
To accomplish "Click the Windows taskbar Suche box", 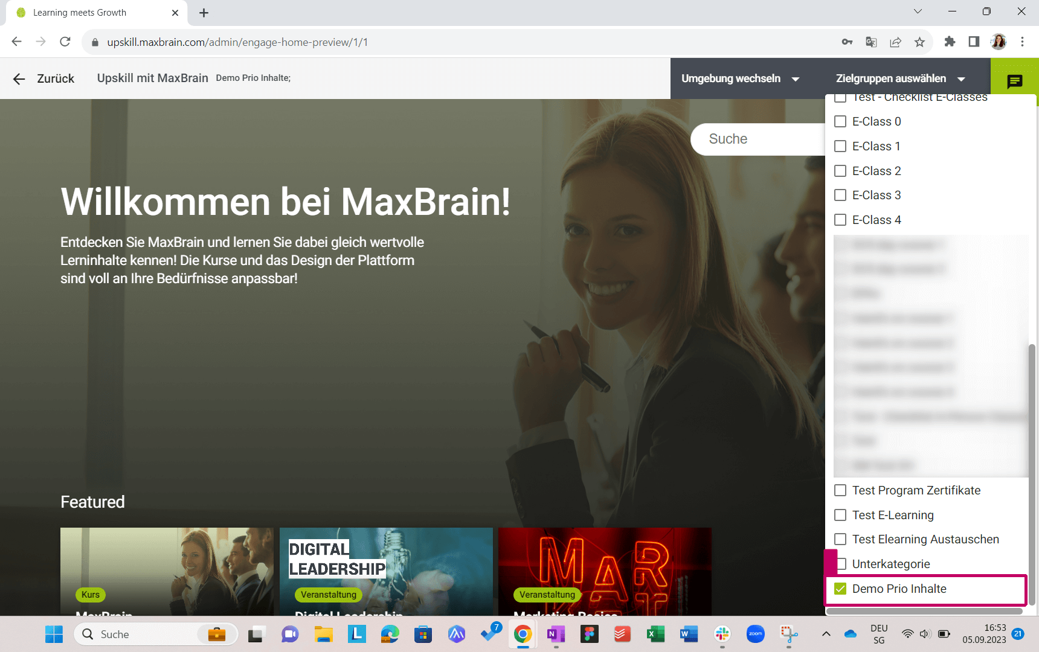I will point(156,634).
